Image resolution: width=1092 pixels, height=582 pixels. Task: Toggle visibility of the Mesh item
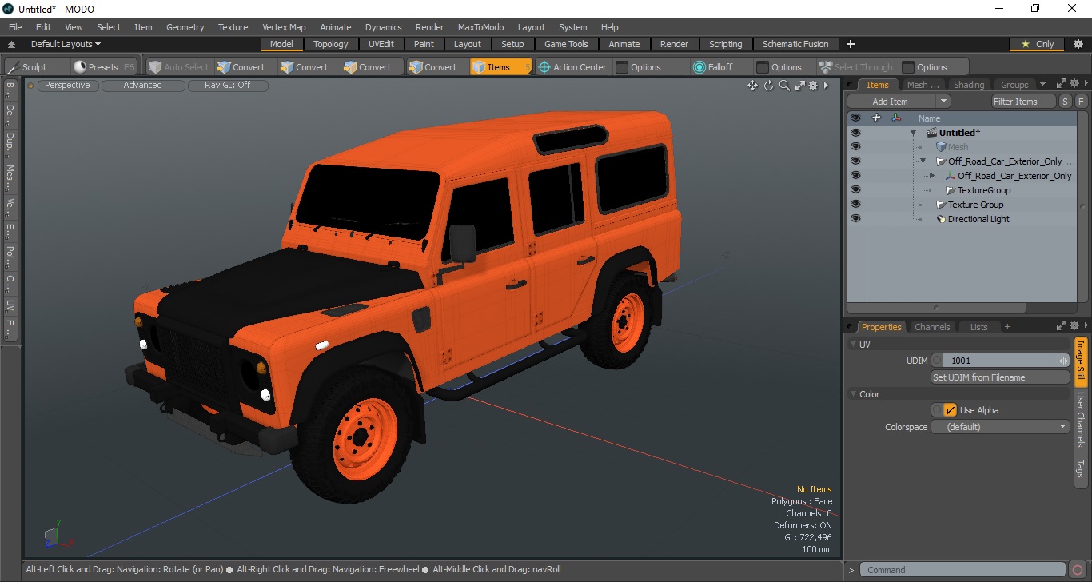(x=855, y=147)
